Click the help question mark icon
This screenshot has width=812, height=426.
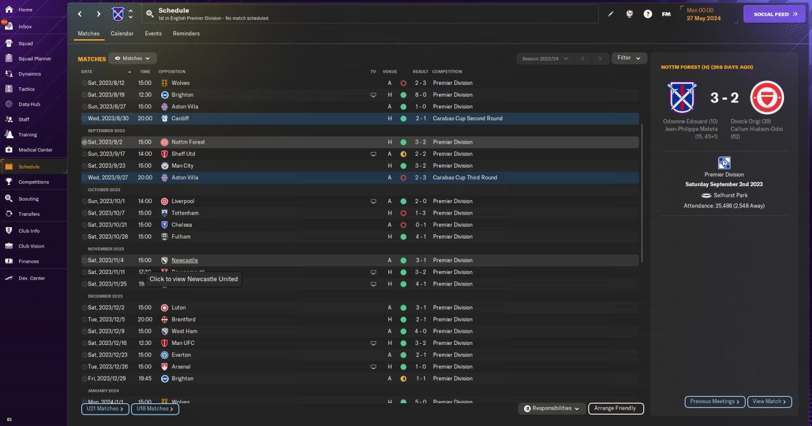(648, 14)
